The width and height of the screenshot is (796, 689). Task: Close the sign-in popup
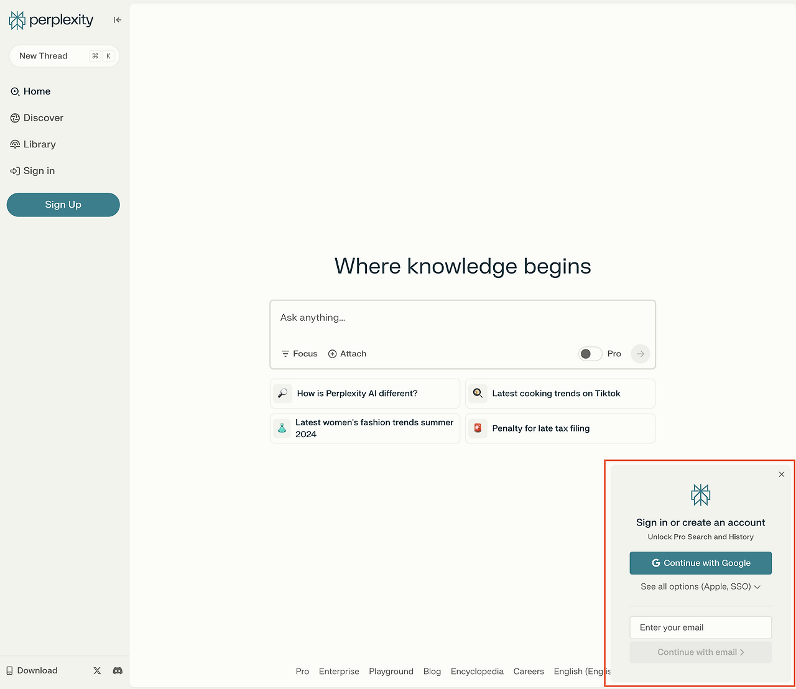[782, 474]
